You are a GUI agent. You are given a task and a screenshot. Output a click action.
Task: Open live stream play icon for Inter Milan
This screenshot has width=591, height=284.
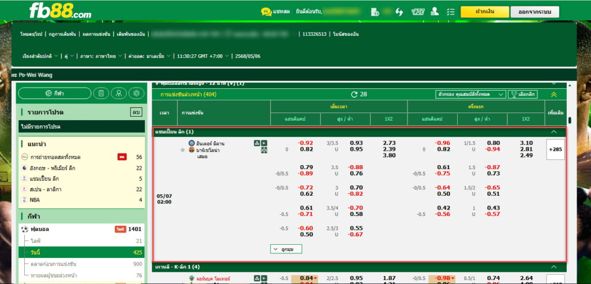coord(264,143)
